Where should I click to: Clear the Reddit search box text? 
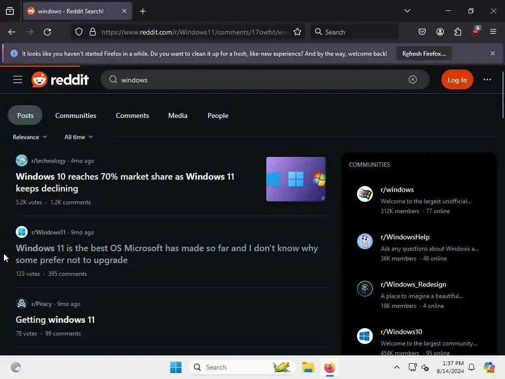pos(413,79)
